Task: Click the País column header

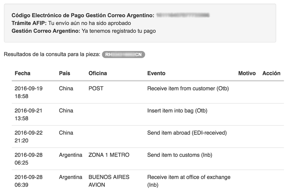Action: [65, 73]
